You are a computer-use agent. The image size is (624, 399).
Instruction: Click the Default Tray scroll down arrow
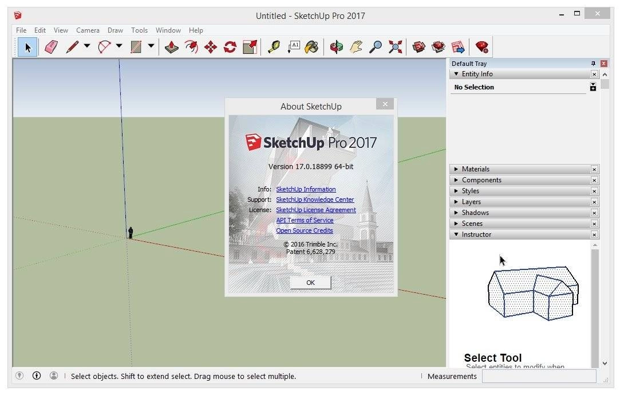point(605,363)
